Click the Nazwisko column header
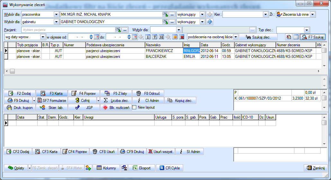The width and height of the screenshot is (331, 180). 164,45
